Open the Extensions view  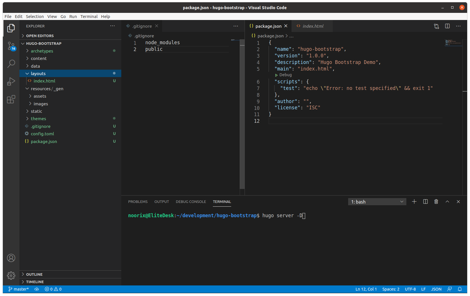click(x=11, y=99)
